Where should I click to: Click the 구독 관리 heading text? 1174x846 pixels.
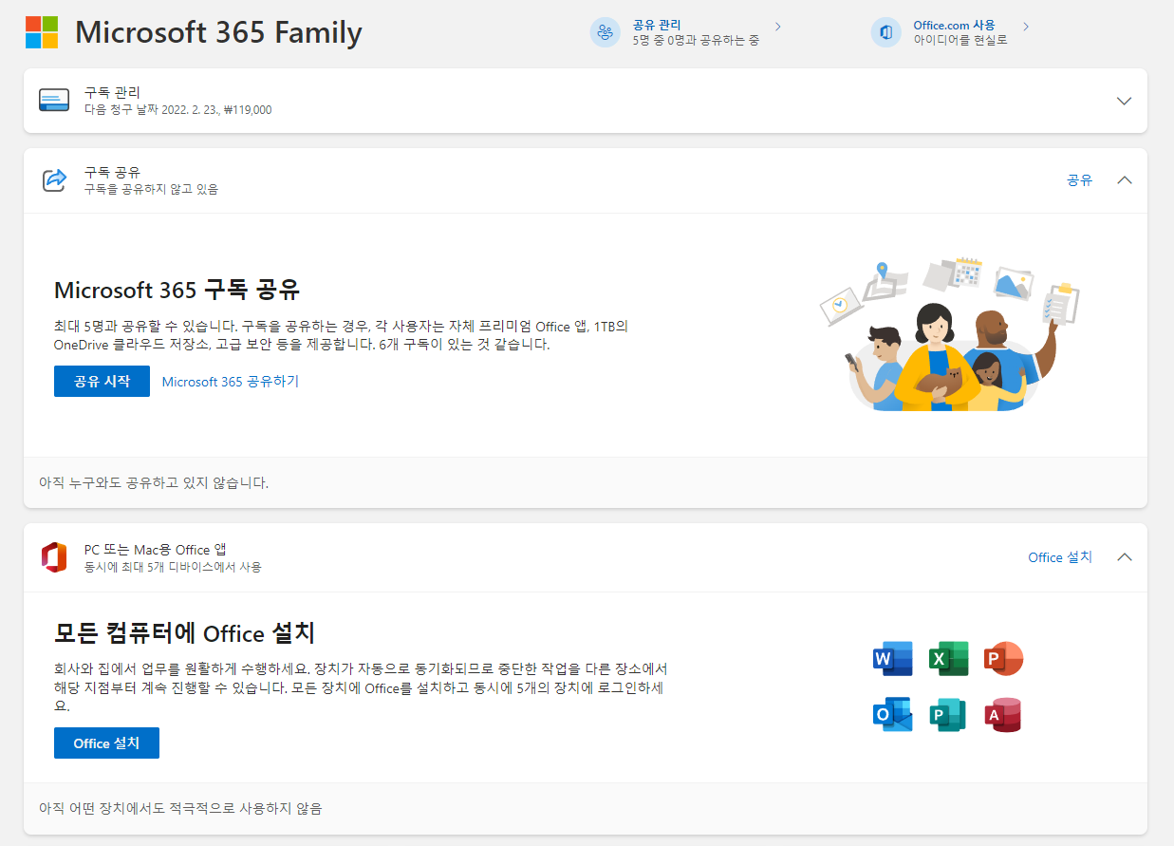112,92
